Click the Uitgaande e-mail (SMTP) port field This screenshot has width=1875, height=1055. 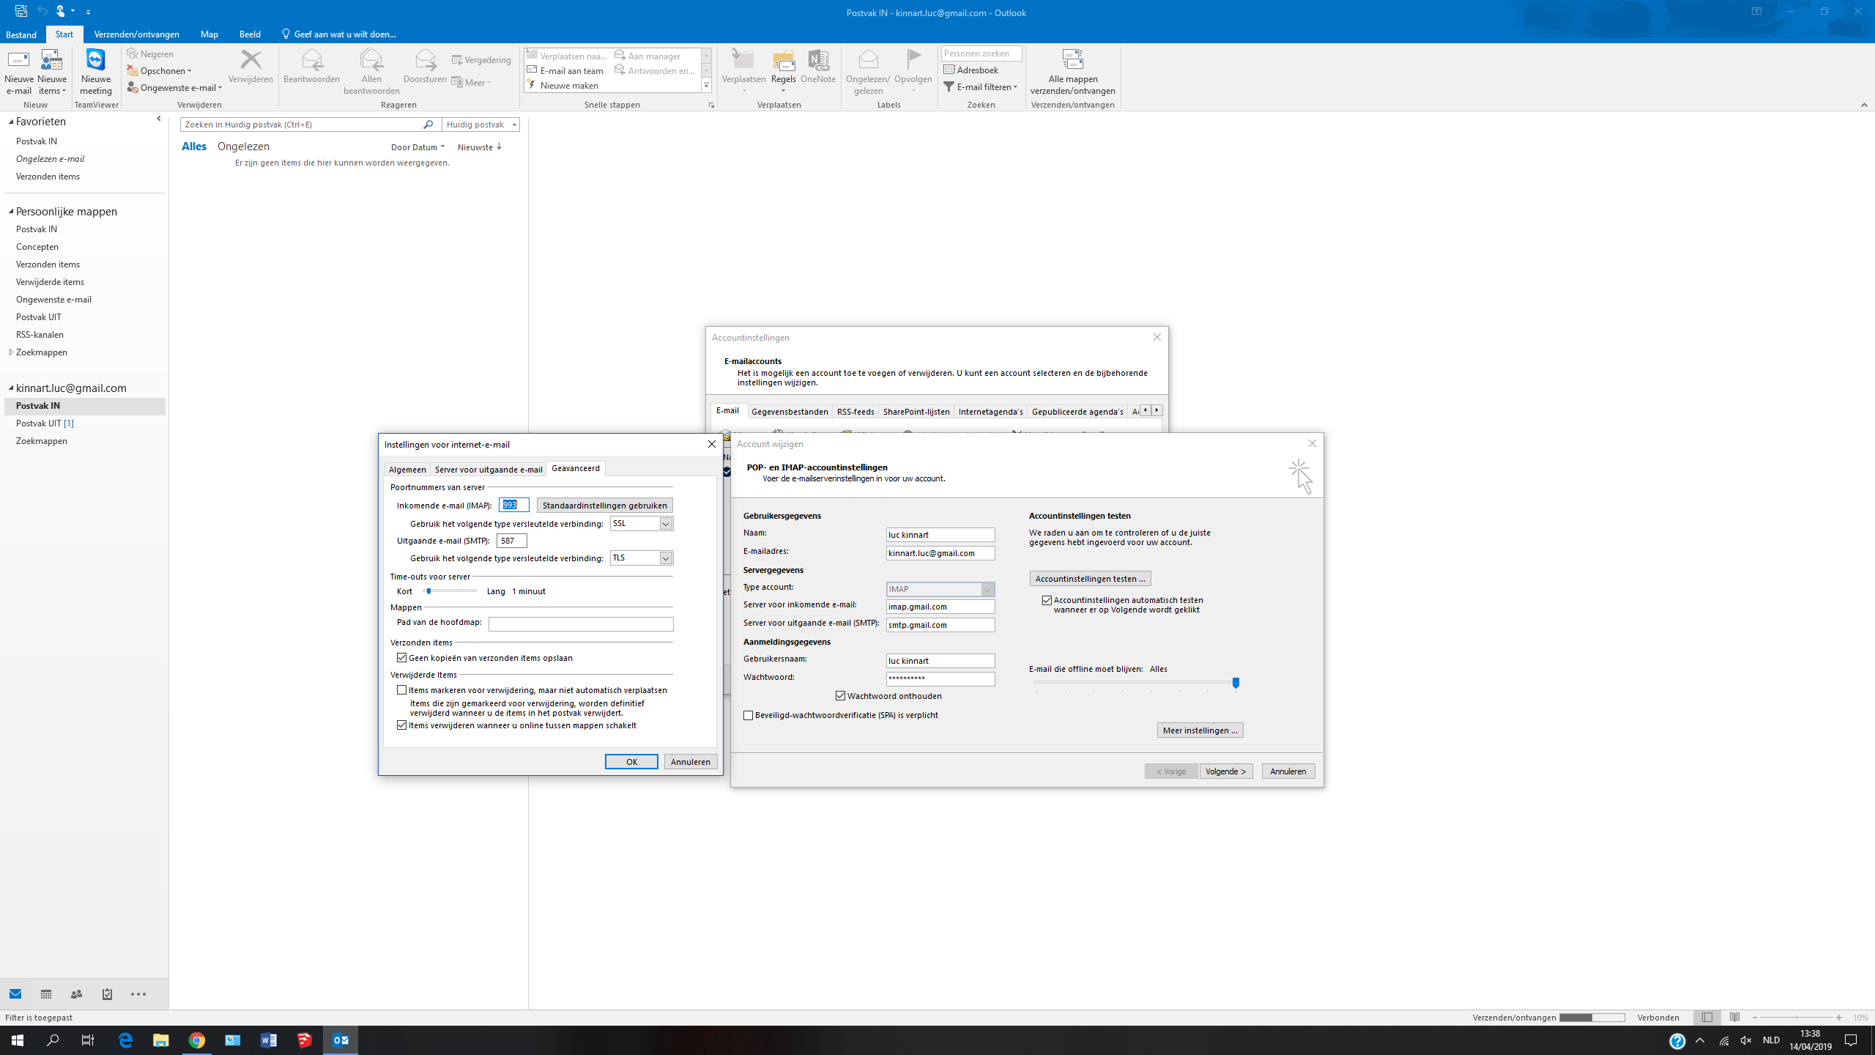click(511, 541)
